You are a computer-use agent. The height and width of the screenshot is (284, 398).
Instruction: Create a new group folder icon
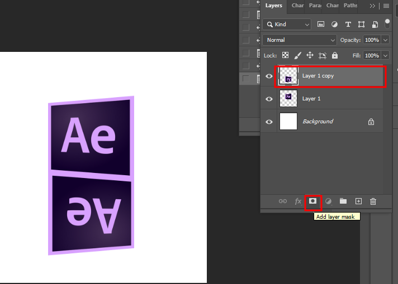343,201
